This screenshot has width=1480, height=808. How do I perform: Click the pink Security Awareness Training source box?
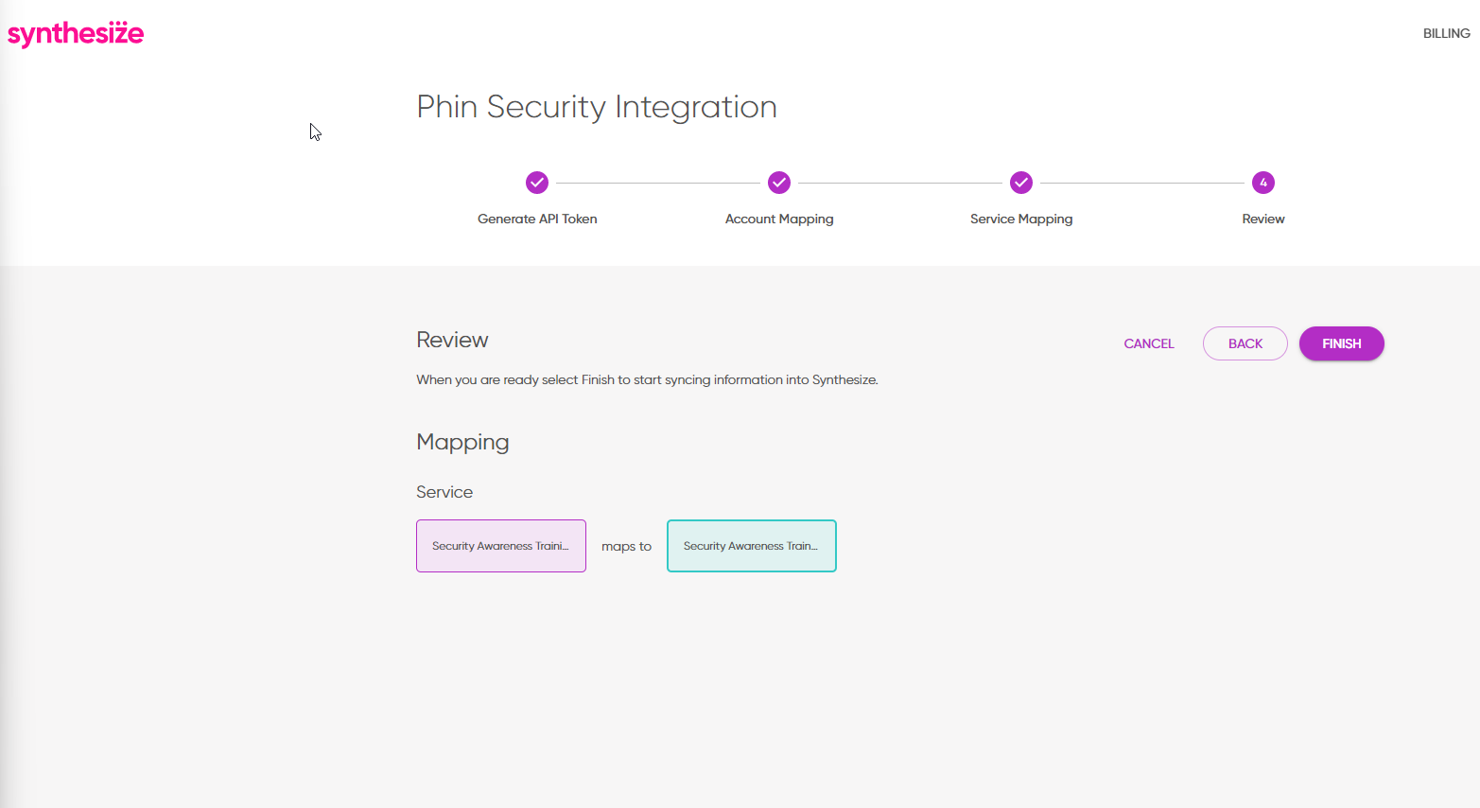(501, 546)
